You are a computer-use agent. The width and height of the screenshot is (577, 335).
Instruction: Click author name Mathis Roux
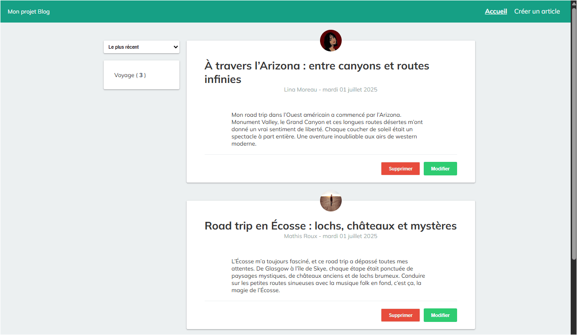click(x=300, y=236)
